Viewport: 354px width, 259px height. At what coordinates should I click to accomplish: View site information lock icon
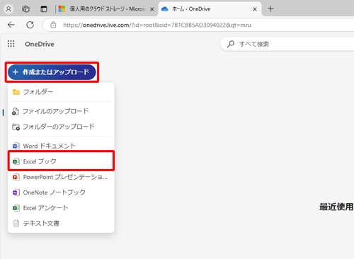[53, 25]
